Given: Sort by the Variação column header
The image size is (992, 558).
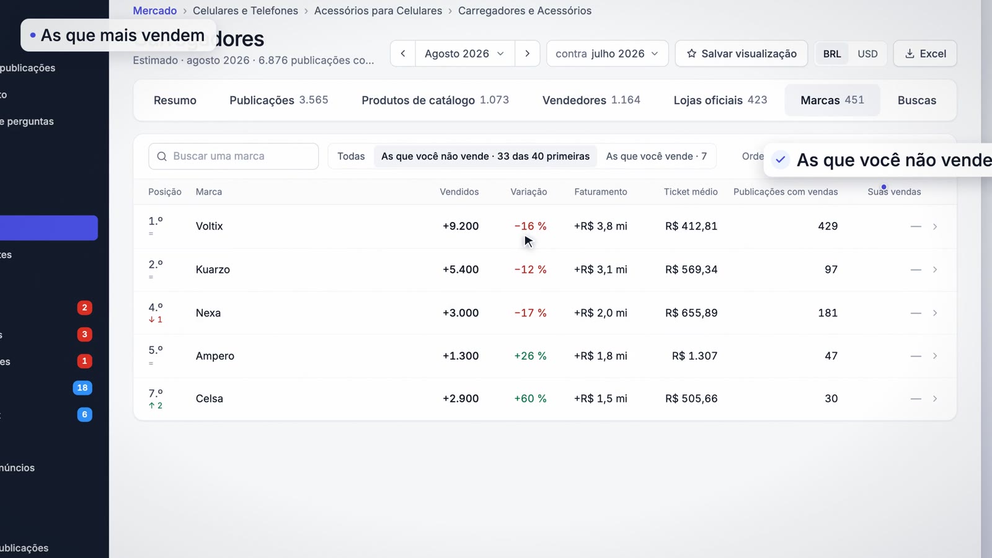Looking at the screenshot, I should click(529, 192).
